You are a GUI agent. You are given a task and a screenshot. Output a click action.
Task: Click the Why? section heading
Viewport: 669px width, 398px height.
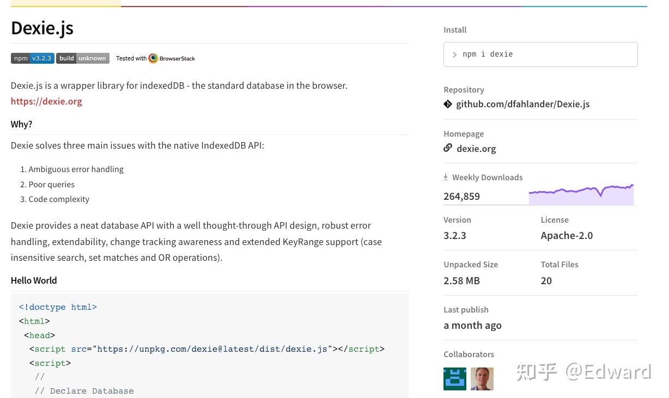[21, 124]
